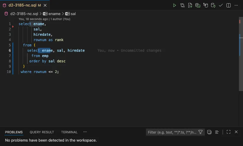This screenshot has width=243, height=146.
Task: Click the database connection plug icon
Action: click(x=213, y=5)
